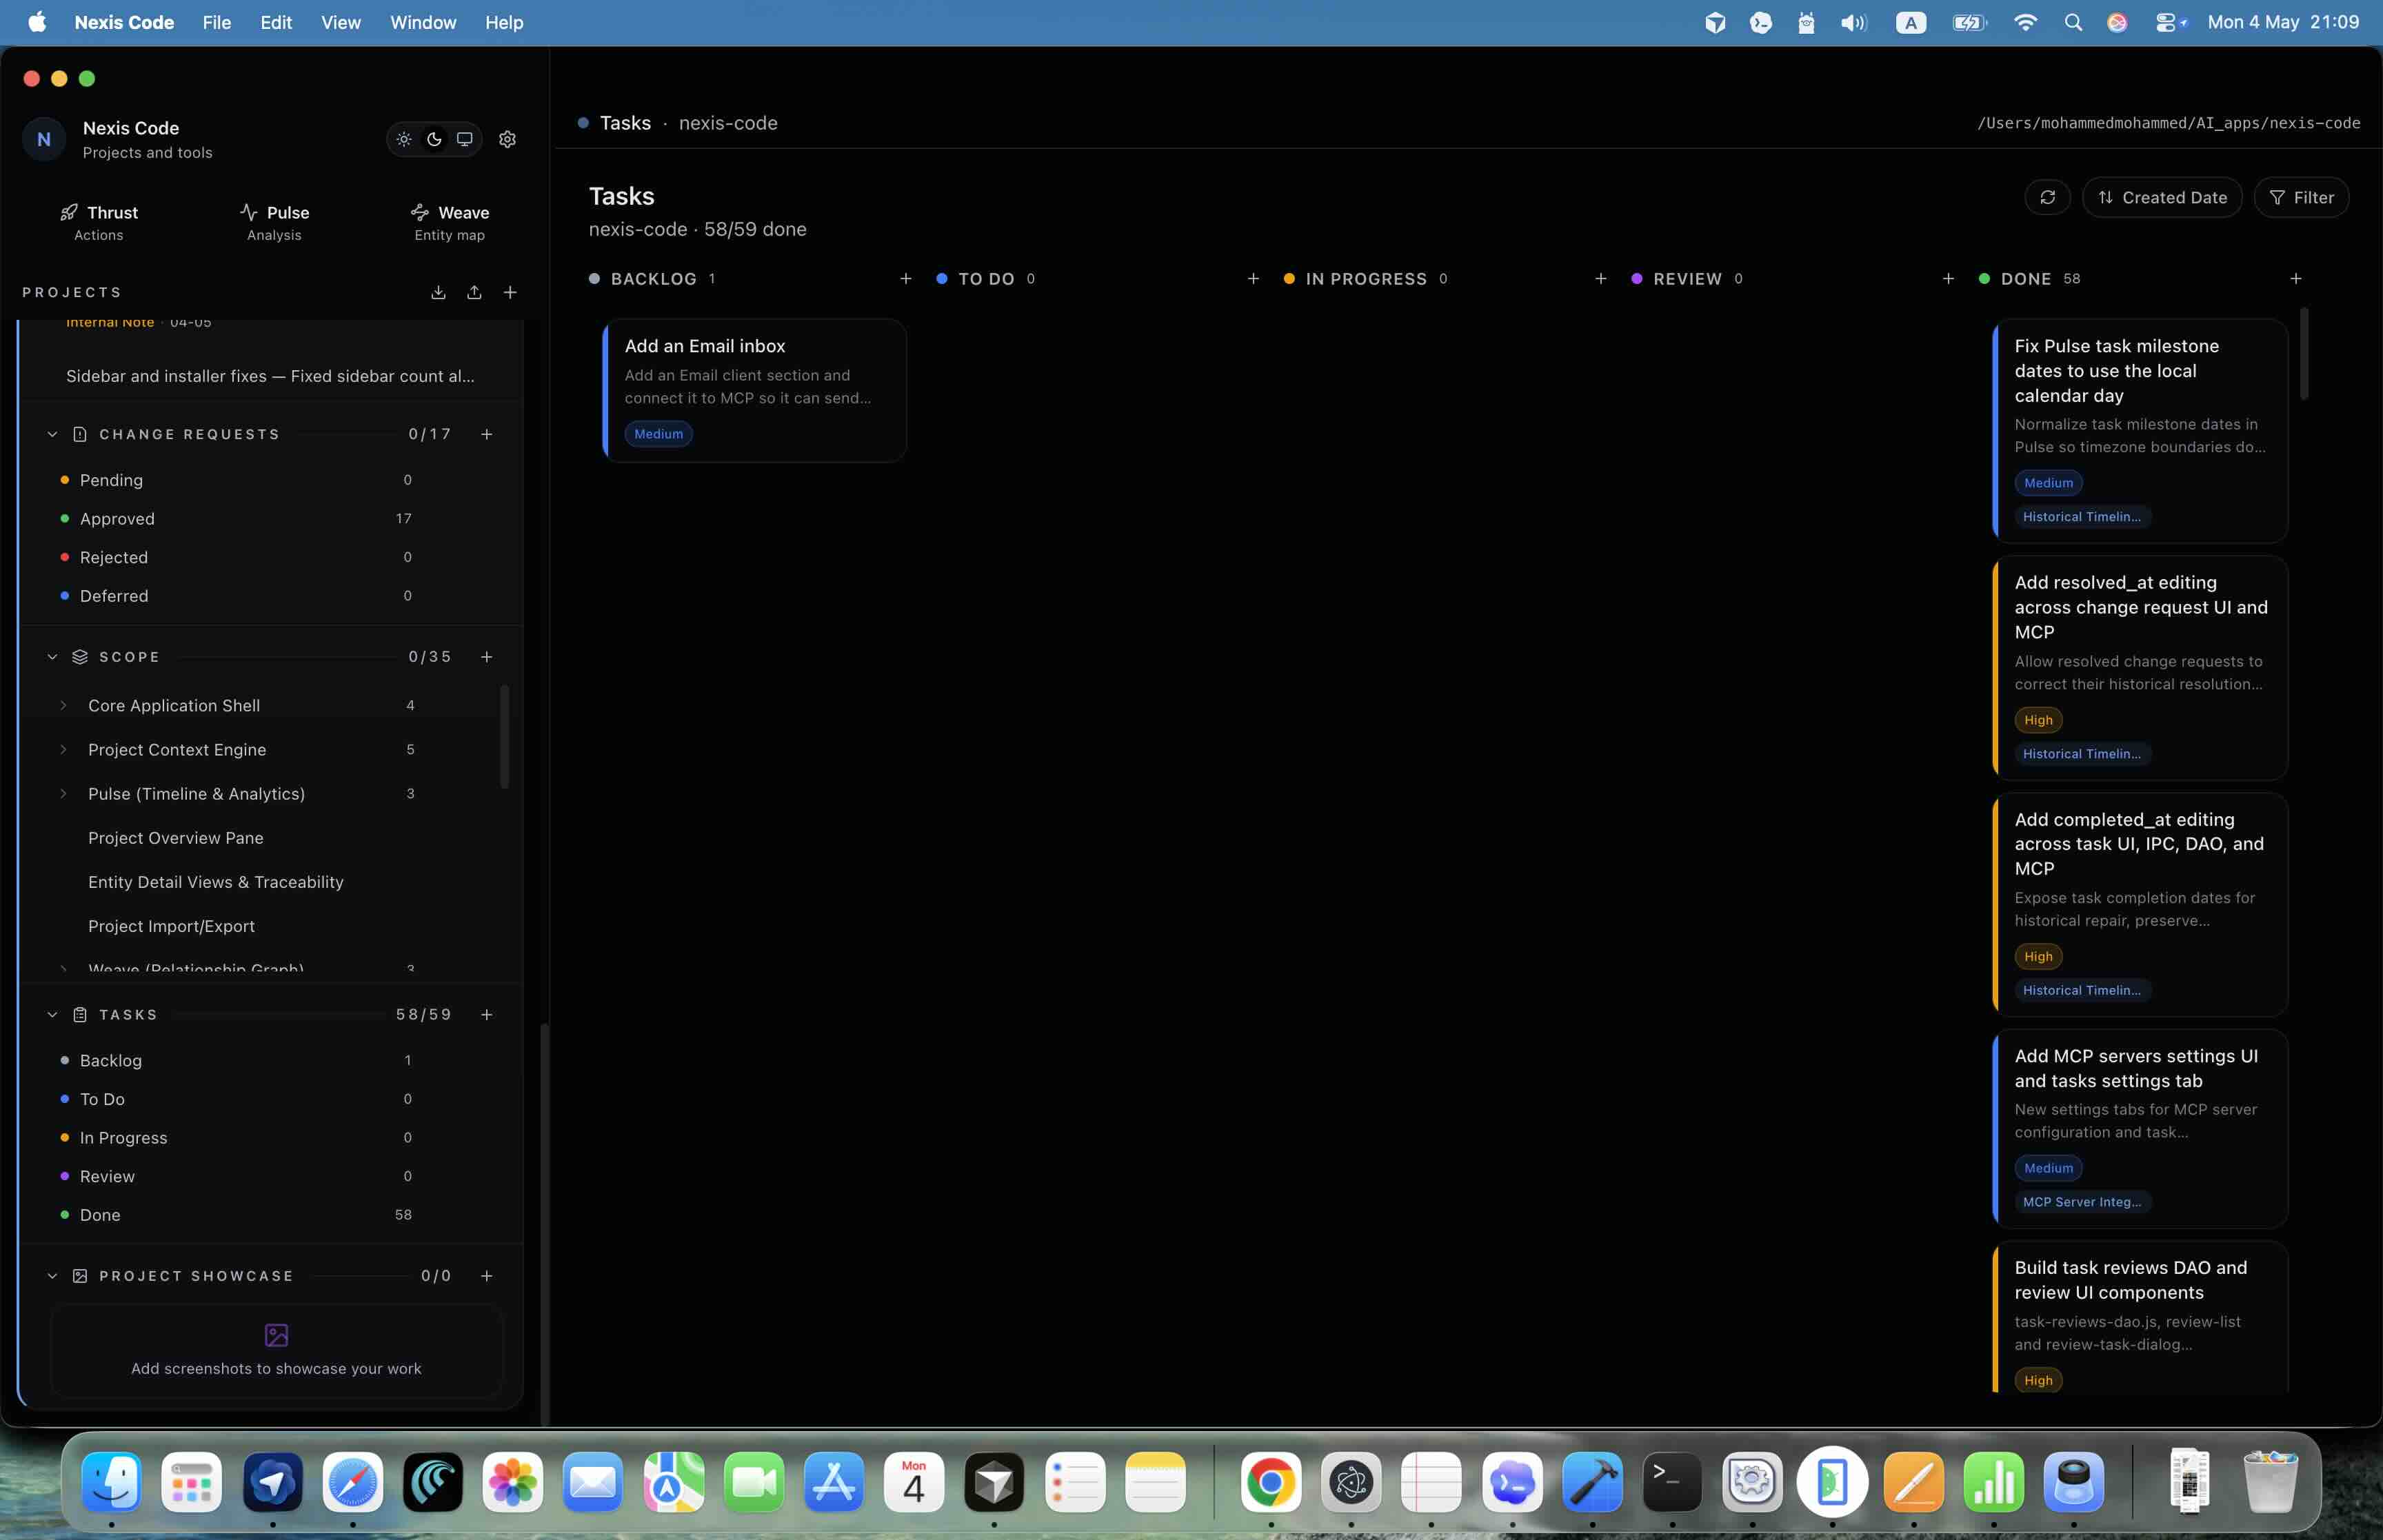Open Spotlight search in the menu bar

pos(2073,22)
